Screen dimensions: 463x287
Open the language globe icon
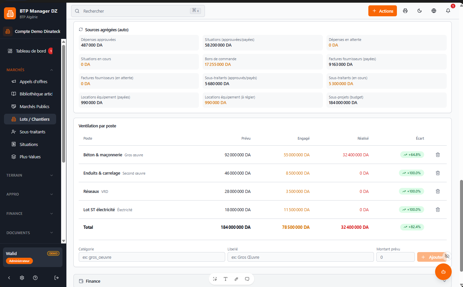(x=434, y=11)
